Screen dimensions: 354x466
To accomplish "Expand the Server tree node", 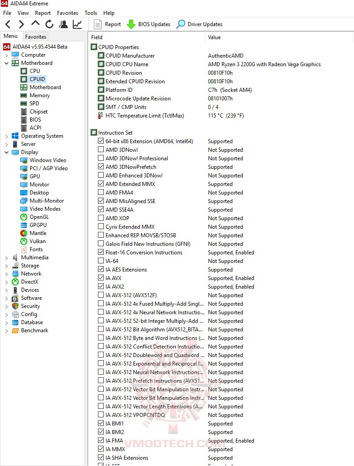I will coord(7,144).
